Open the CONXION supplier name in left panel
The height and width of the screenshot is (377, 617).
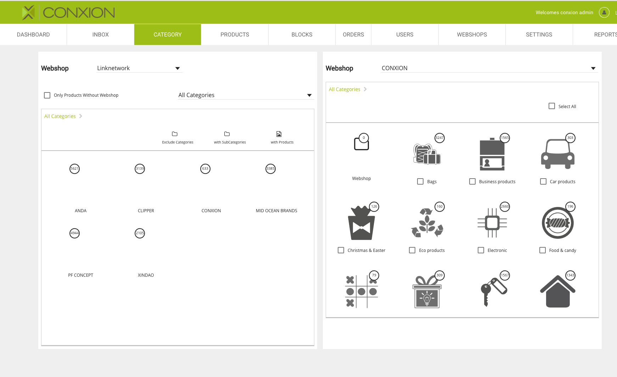tap(211, 211)
